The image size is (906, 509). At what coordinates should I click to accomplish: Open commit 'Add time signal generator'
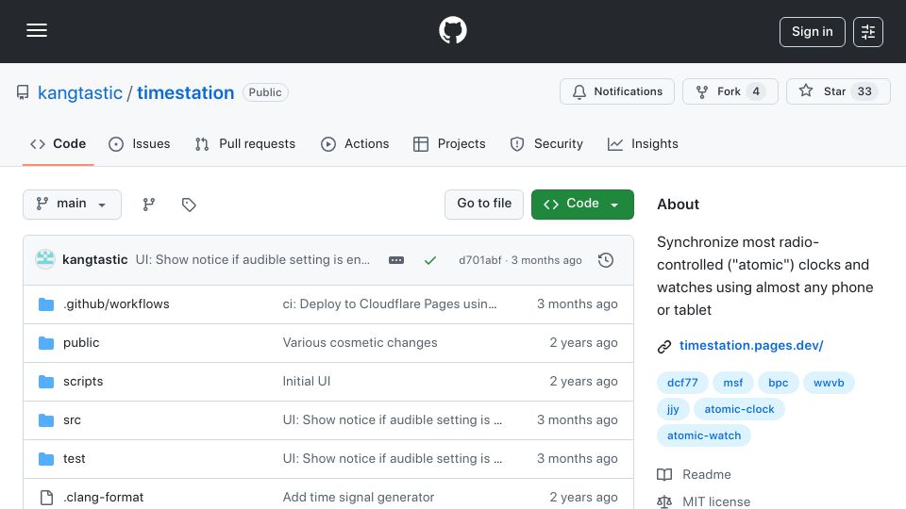pos(359,498)
